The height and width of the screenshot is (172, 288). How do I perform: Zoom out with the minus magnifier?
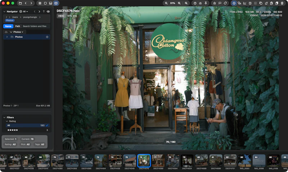(x=166, y=3)
